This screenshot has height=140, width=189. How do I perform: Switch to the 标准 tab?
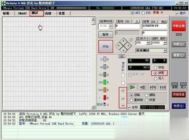point(6,13)
